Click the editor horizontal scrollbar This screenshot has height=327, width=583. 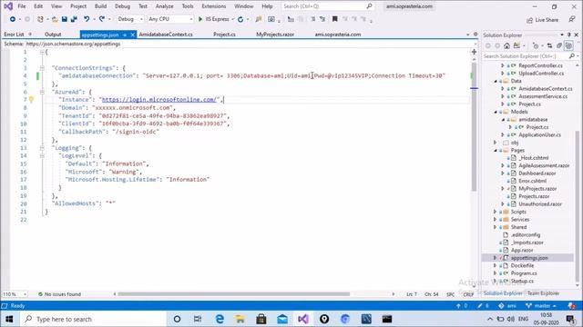(x=233, y=294)
